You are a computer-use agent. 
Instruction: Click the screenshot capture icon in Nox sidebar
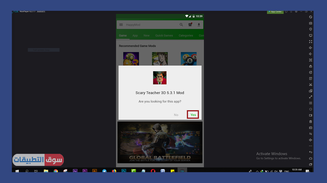[311, 60]
